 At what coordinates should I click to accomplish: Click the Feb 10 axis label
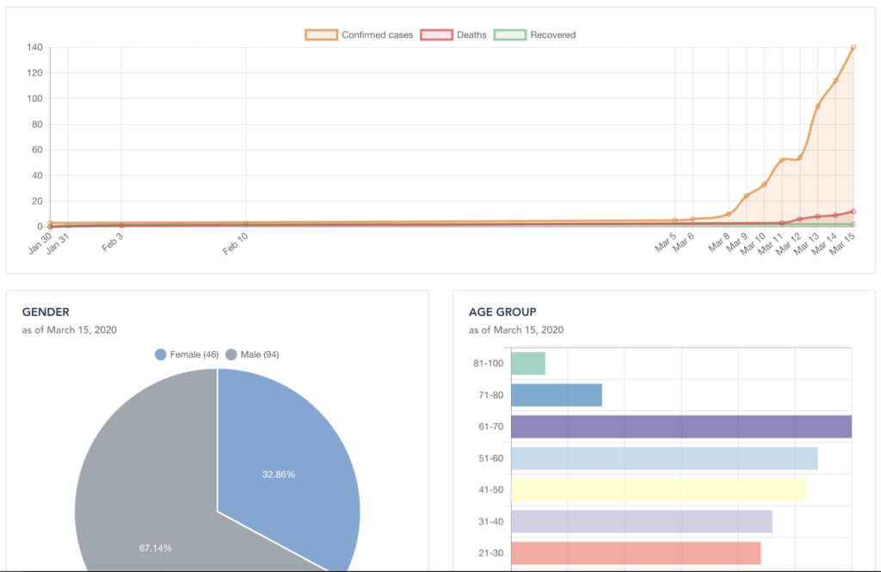point(235,244)
